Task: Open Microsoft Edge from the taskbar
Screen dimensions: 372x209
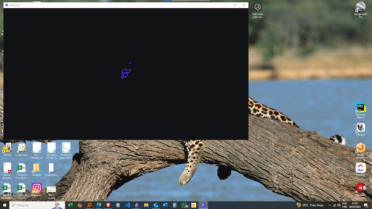Action: point(99,205)
